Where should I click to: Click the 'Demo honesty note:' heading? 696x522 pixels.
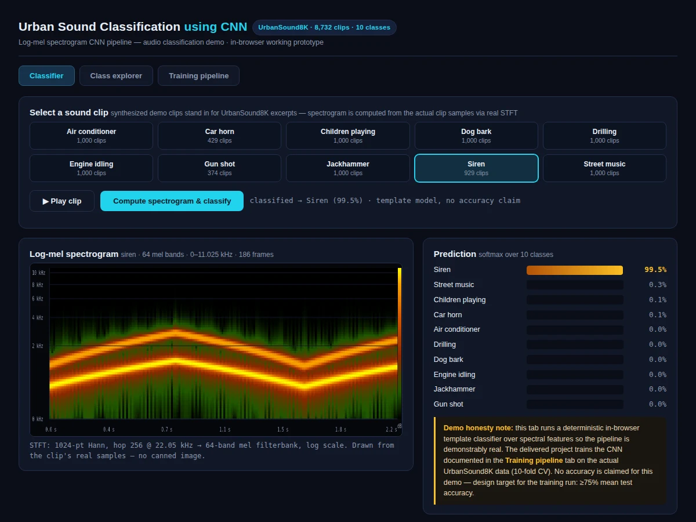point(478,428)
